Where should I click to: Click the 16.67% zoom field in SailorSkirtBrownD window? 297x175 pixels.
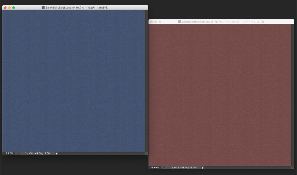[x=155, y=168]
